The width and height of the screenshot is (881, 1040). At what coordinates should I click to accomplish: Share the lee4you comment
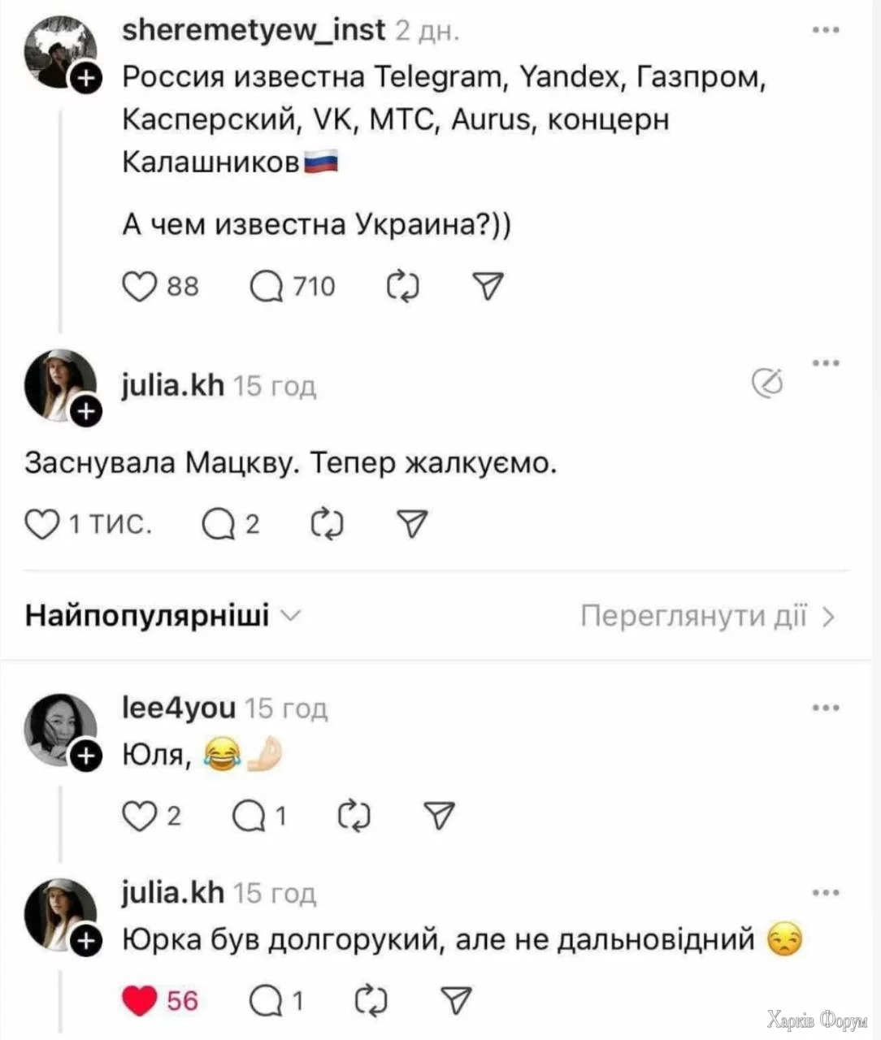coord(440,815)
